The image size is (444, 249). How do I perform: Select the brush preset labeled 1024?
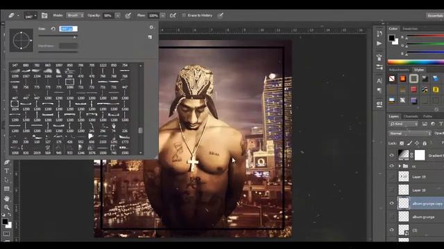click(x=15, y=106)
